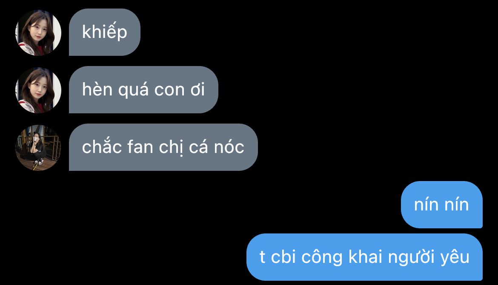Click the word "fan" in the gray message
Screen dimensions: 498x285
pyautogui.click(x=140, y=147)
